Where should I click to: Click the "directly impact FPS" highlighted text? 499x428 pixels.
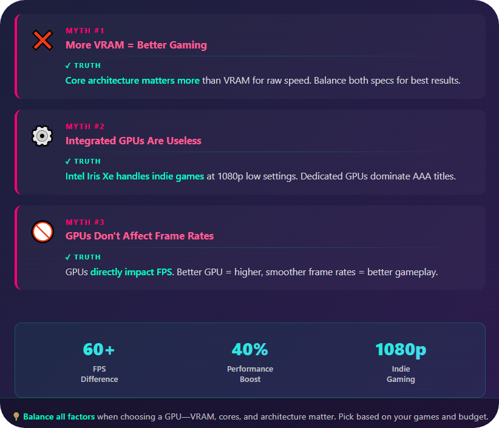pyautogui.click(x=131, y=272)
